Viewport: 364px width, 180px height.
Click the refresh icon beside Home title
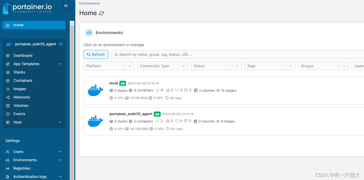click(101, 13)
